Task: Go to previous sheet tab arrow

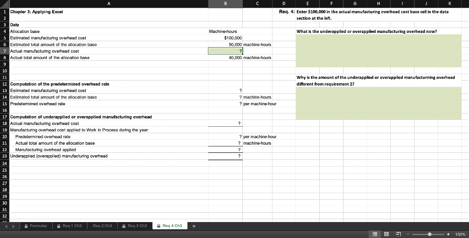Action: (6, 226)
